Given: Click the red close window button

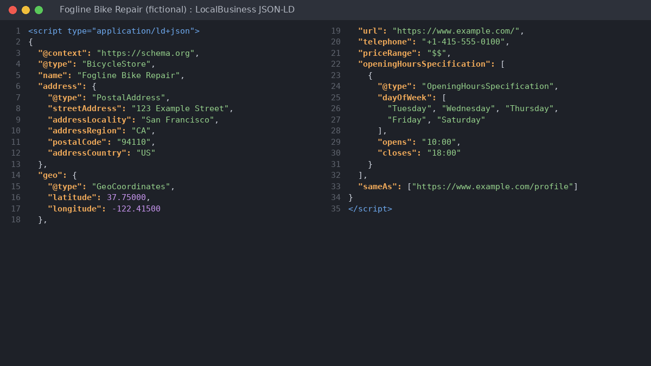Looking at the screenshot, I should pos(12,10).
